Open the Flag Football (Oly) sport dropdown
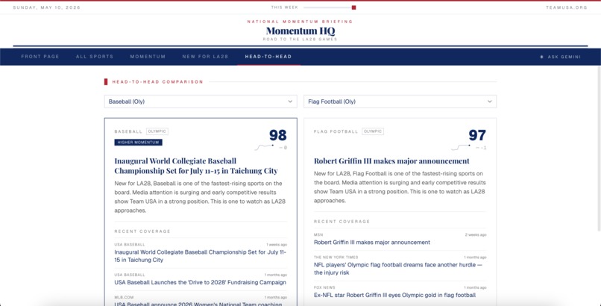This screenshot has width=601, height=306. 400,102
